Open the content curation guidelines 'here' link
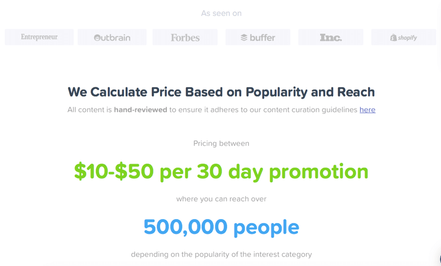This screenshot has height=266, width=441. [x=367, y=109]
